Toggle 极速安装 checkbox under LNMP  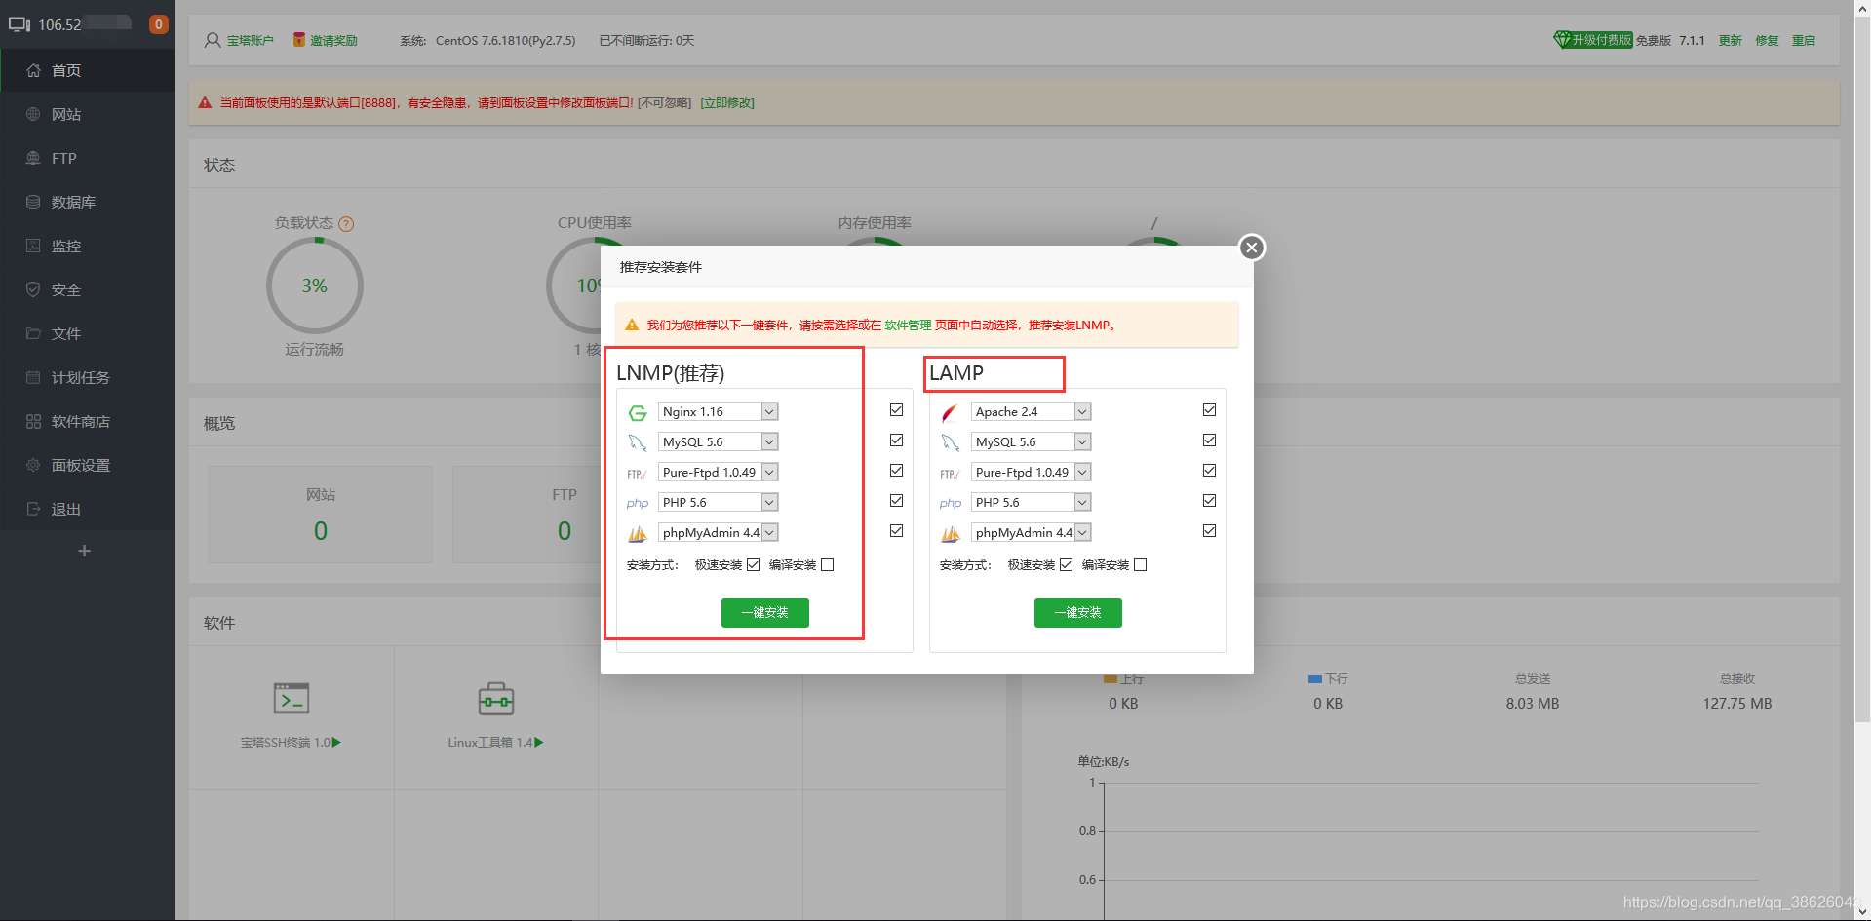coord(754,565)
